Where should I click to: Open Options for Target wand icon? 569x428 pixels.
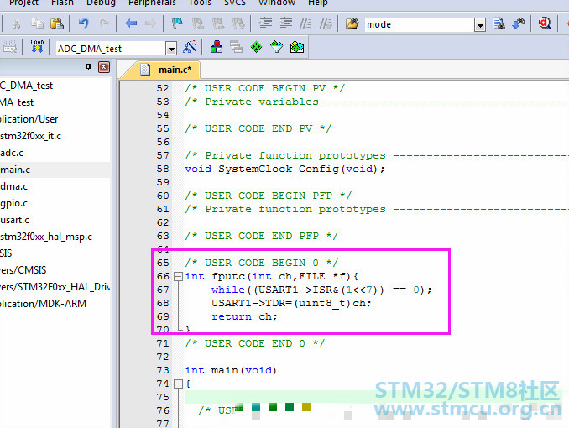click(190, 47)
